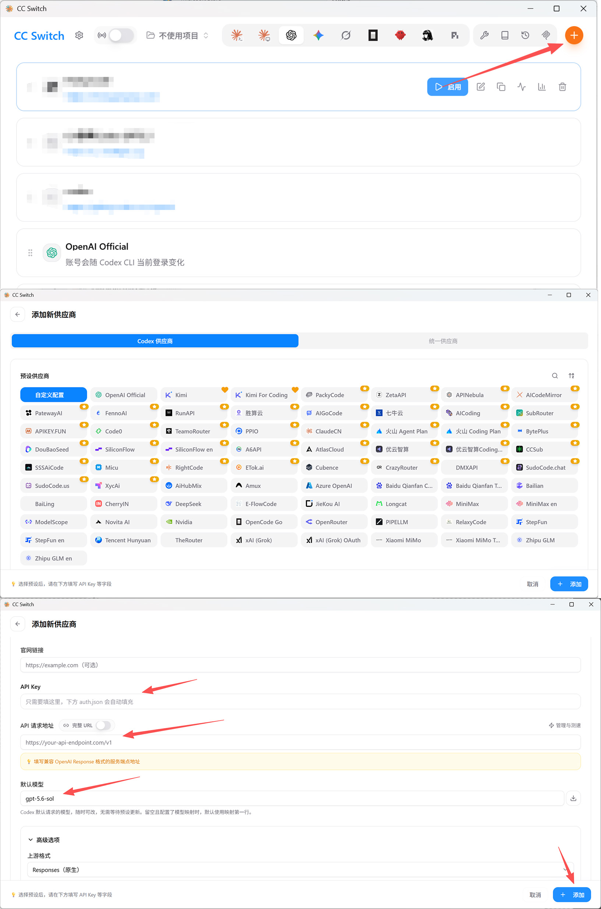This screenshot has height=909, width=601.
Task: Select the OpenAI Codex app icon
Action: (x=291, y=36)
